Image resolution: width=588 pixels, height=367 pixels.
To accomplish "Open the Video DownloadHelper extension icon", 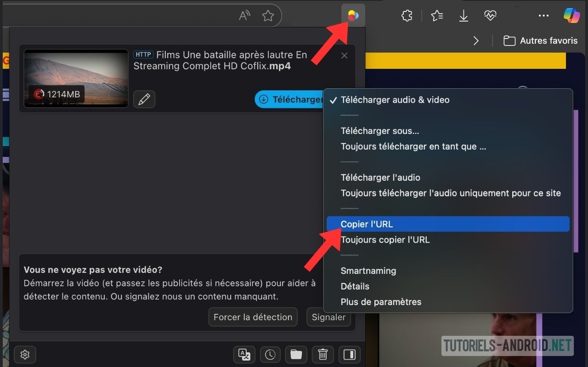I will pos(353,16).
